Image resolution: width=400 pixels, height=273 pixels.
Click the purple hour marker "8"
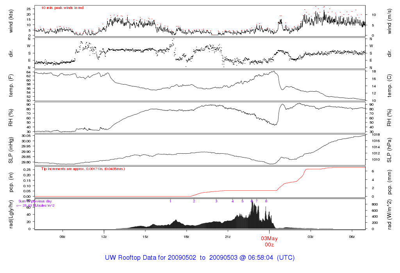tap(266, 201)
